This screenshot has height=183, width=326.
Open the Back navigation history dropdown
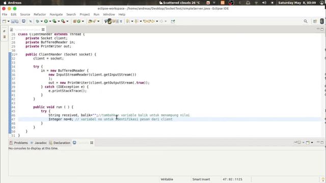pyautogui.click(x=157, y=21)
